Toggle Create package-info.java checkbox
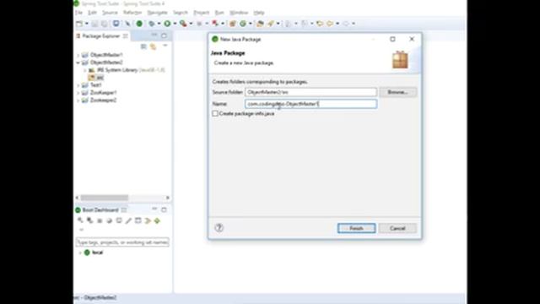 click(x=215, y=113)
